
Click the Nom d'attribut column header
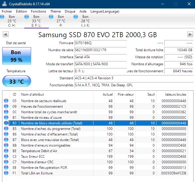(x=56, y=95)
